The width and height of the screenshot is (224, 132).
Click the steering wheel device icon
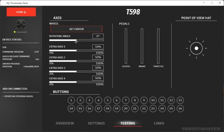point(21,25)
